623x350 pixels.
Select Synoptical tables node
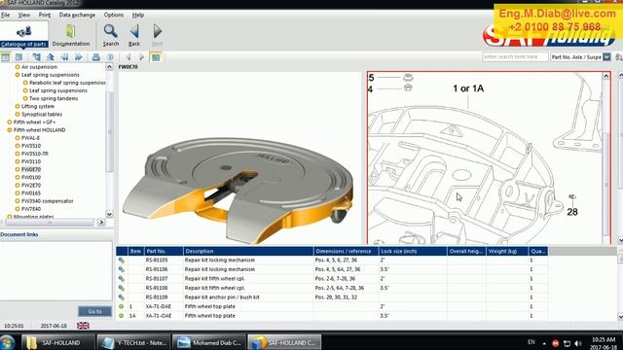pyautogui.click(x=42, y=115)
